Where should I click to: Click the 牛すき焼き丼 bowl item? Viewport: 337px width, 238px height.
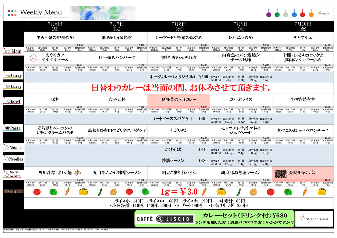[x=303, y=99]
